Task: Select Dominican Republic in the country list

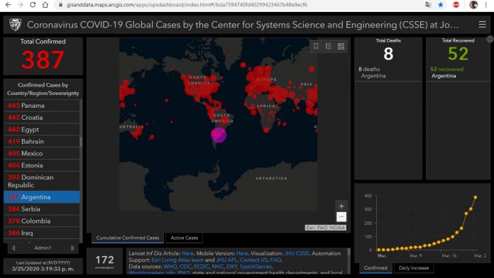Action: 42,181
